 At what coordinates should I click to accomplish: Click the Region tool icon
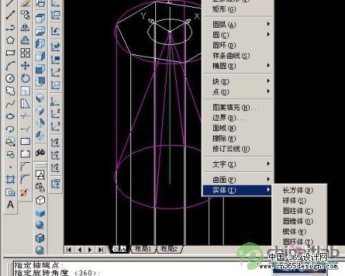(10, 192)
